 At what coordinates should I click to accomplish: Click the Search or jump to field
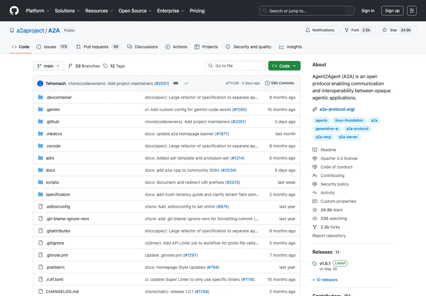tap(307, 11)
